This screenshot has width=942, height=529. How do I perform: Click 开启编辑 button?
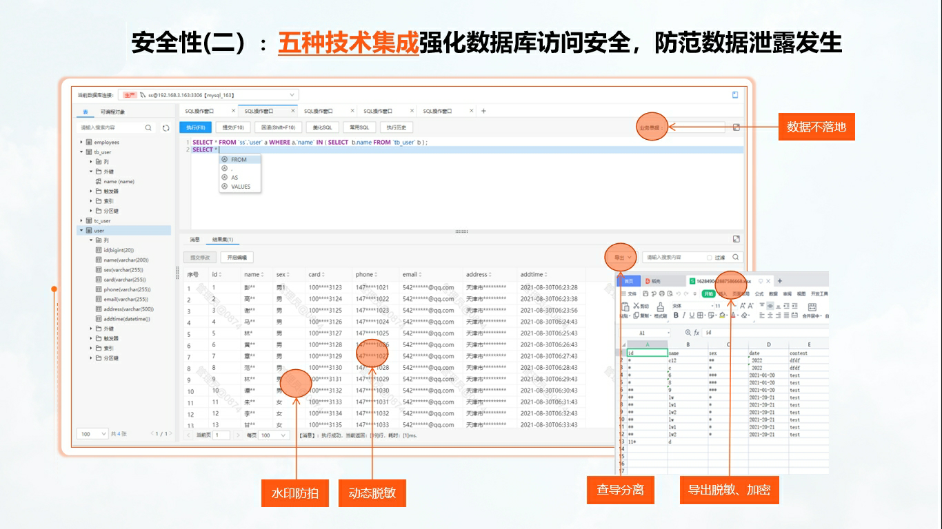click(x=237, y=258)
